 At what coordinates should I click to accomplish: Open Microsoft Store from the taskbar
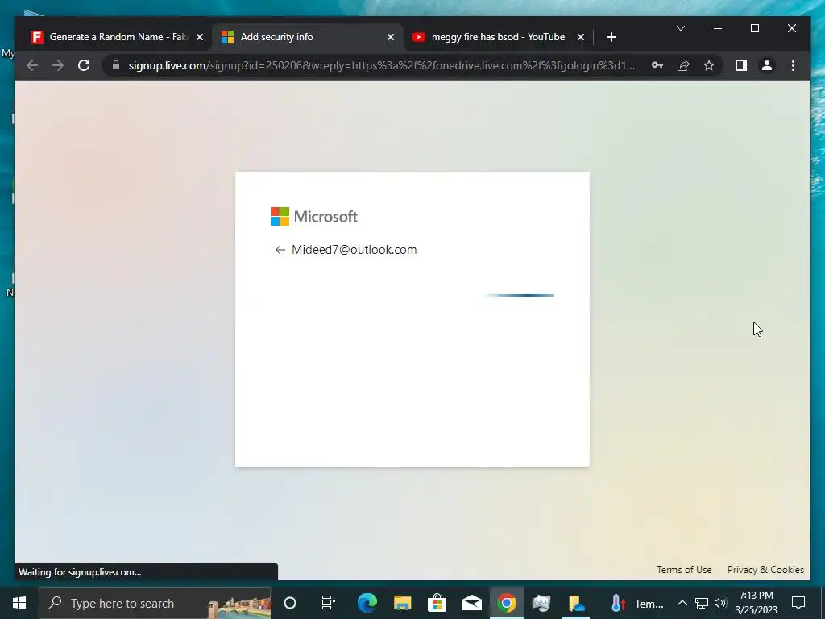click(437, 603)
